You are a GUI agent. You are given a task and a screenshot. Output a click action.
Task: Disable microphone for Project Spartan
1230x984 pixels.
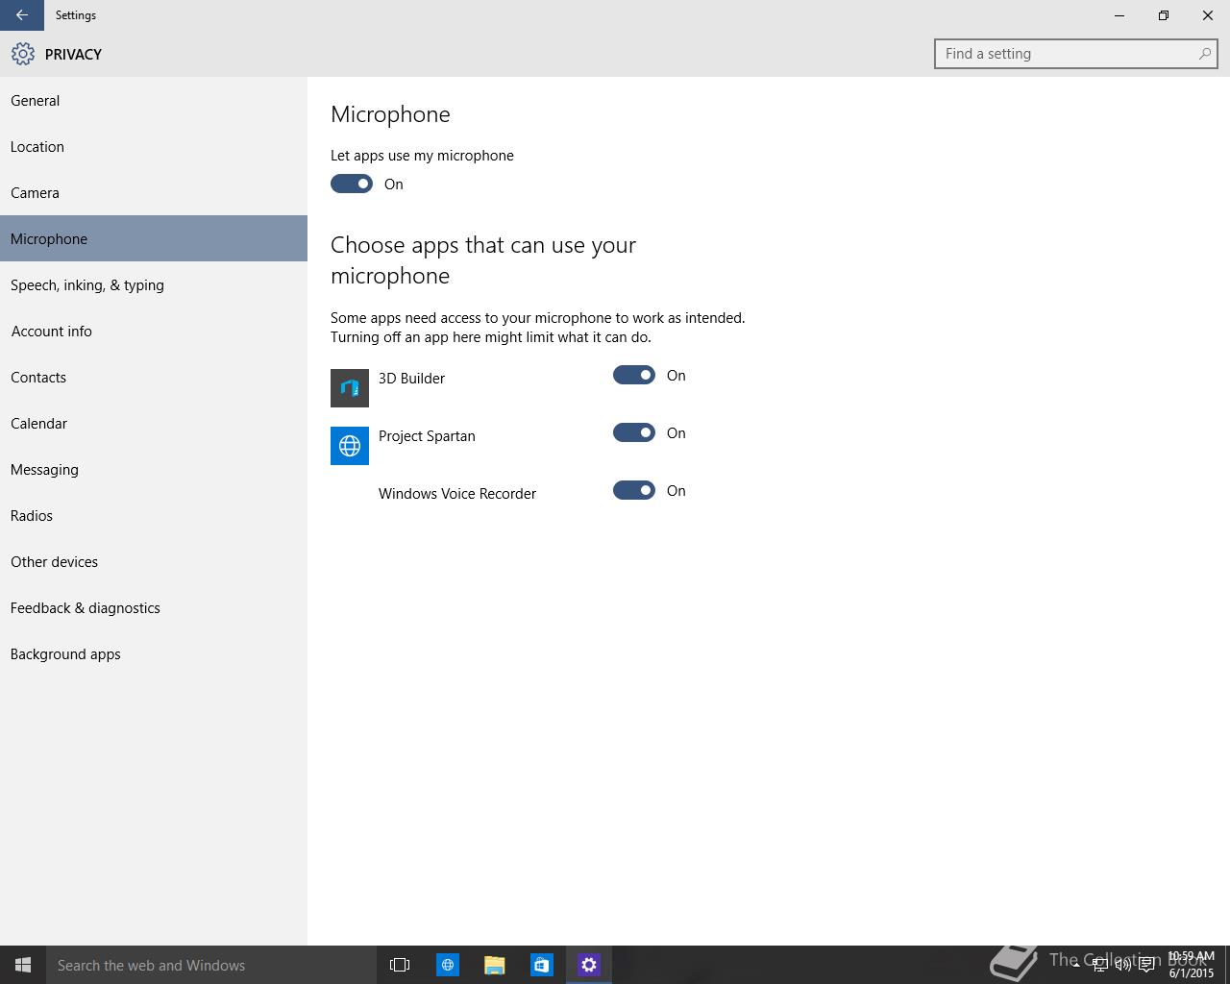coord(634,432)
